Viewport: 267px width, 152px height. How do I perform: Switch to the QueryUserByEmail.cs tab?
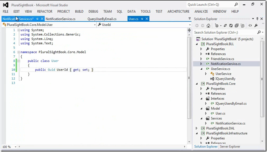pos(102,19)
